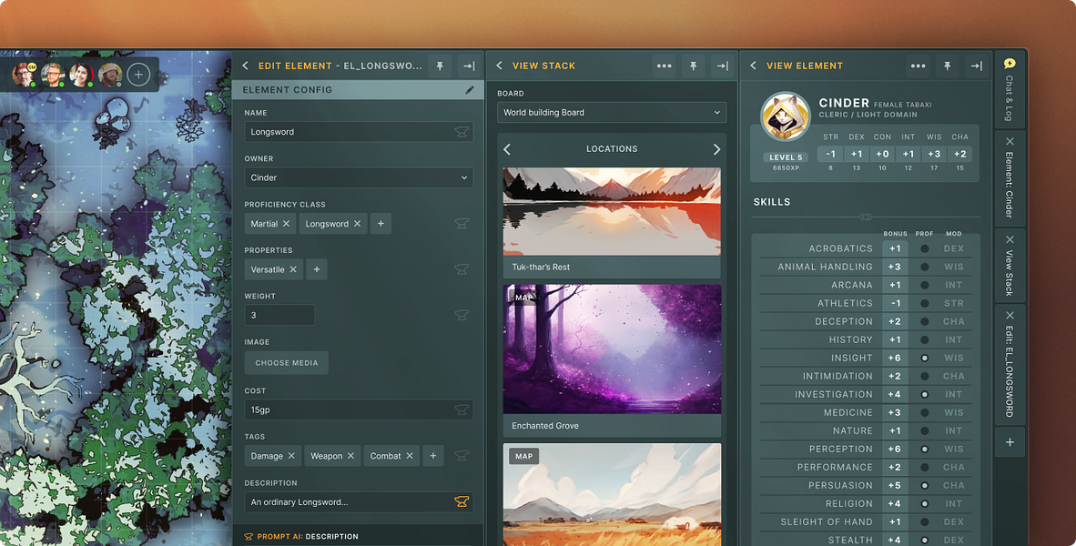Open the Chat & Log sidebar tab

(x=1009, y=89)
